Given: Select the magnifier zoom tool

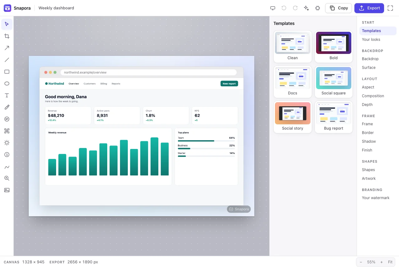Looking at the screenshot, I should click(x=7, y=178).
